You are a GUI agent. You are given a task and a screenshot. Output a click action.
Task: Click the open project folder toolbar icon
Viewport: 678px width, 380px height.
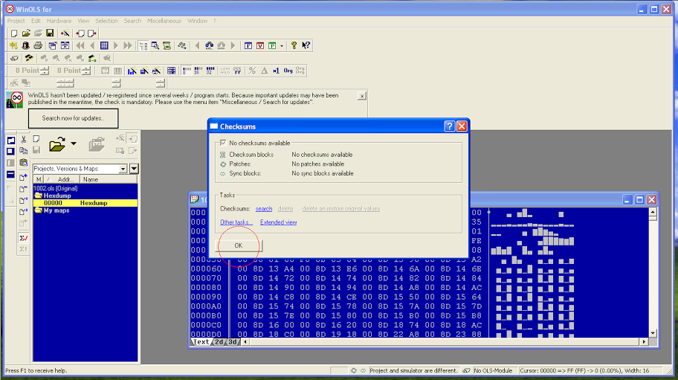click(x=26, y=33)
